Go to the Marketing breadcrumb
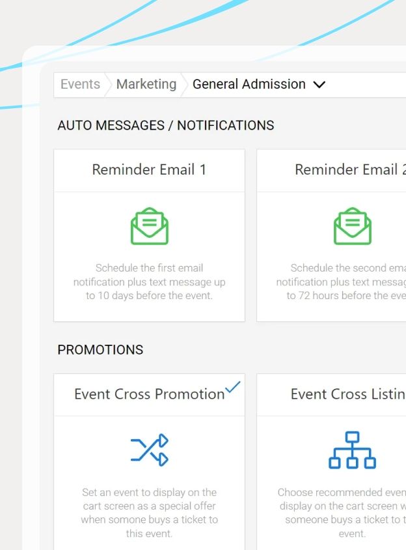The height and width of the screenshot is (550, 406). 146,84
